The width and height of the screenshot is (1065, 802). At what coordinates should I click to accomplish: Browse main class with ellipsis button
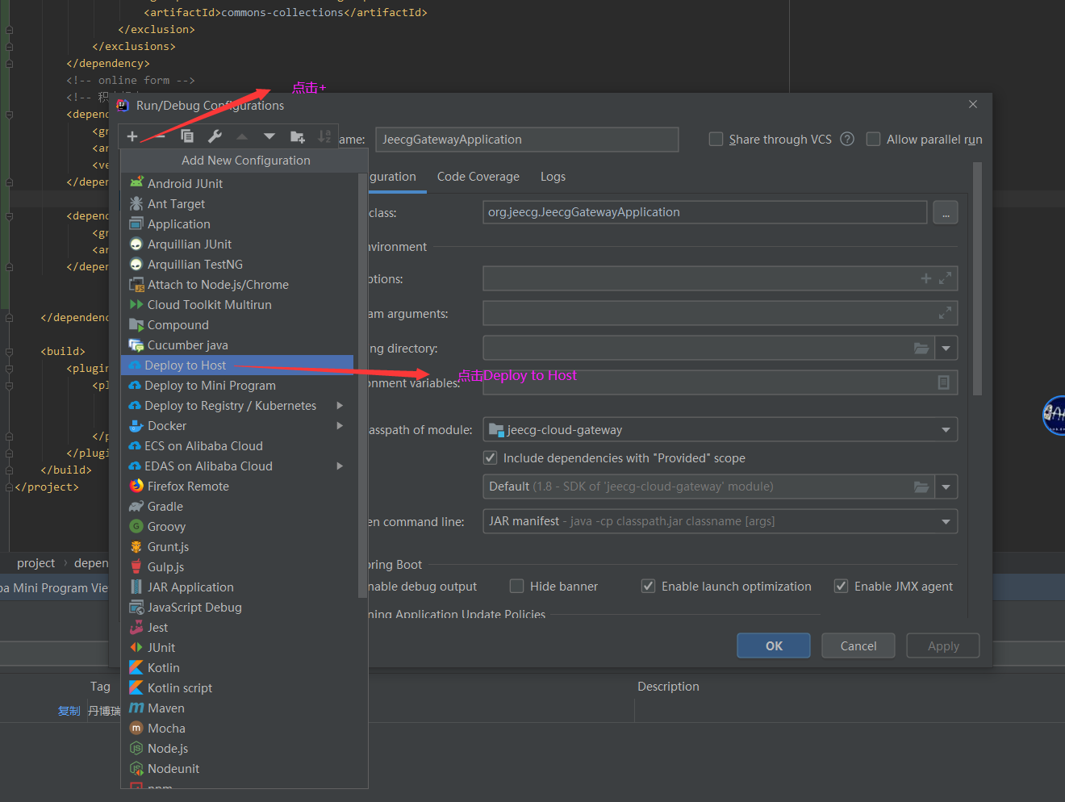[946, 213]
